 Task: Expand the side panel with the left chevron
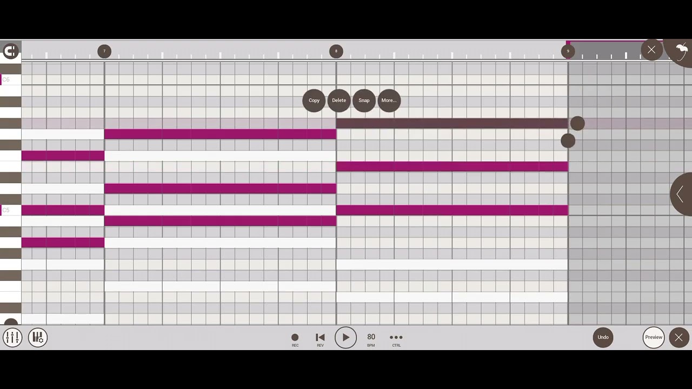tap(681, 194)
